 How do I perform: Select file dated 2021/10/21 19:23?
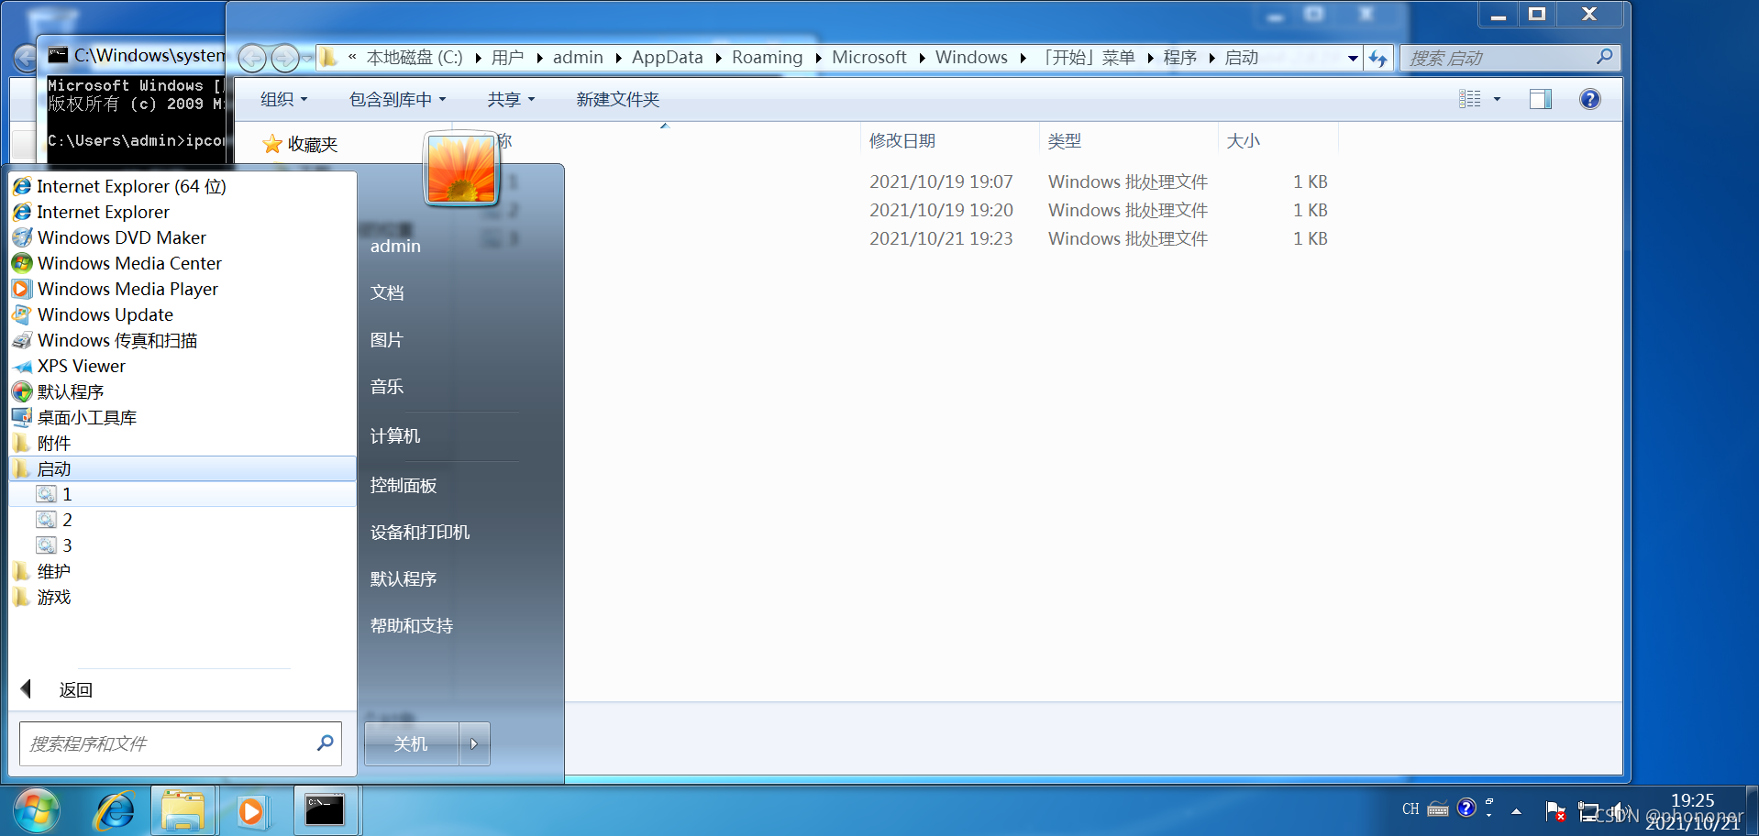point(941,238)
